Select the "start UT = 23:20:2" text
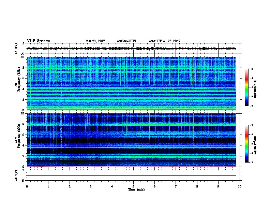Screen dimensions: 270x209 (x=165, y=41)
